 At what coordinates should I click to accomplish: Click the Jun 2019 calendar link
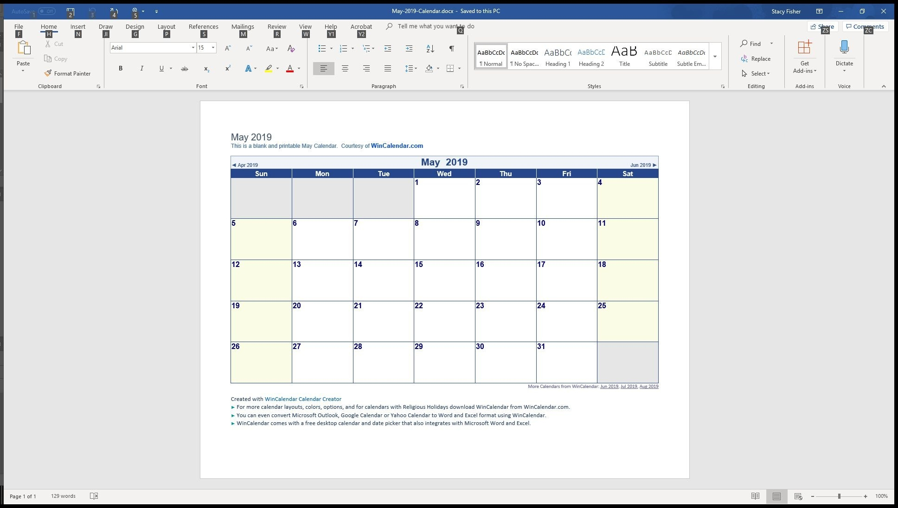pos(640,165)
